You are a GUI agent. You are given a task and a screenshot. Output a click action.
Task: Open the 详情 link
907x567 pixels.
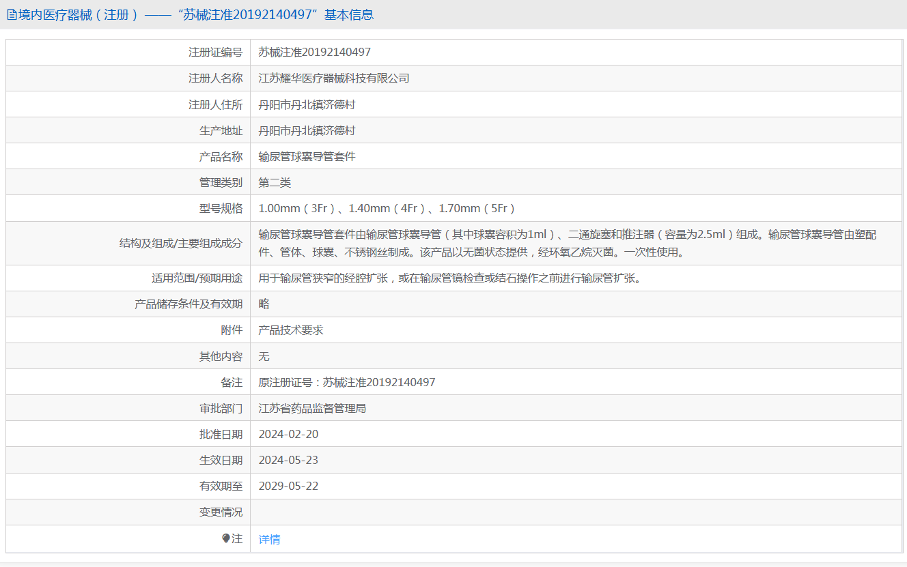(x=269, y=539)
